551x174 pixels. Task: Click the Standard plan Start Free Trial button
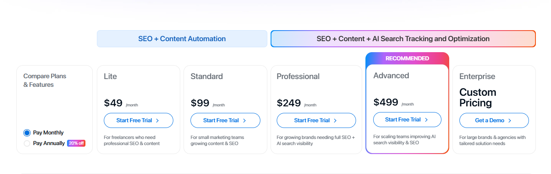coord(225,121)
